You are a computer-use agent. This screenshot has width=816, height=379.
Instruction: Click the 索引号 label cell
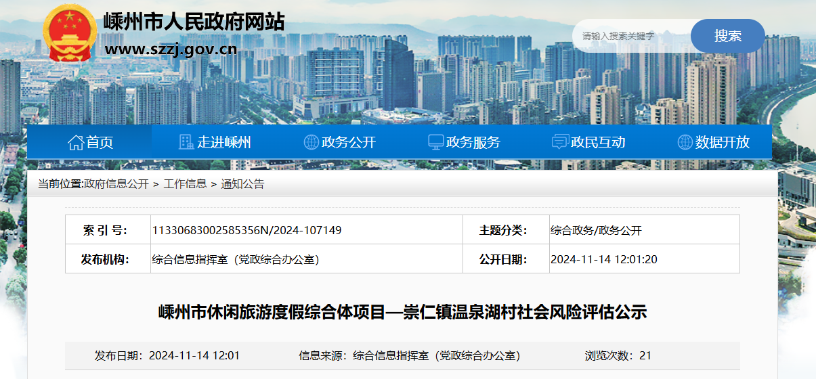(108, 230)
